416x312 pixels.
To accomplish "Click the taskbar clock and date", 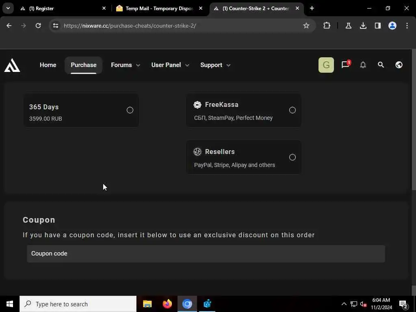I will (381, 304).
